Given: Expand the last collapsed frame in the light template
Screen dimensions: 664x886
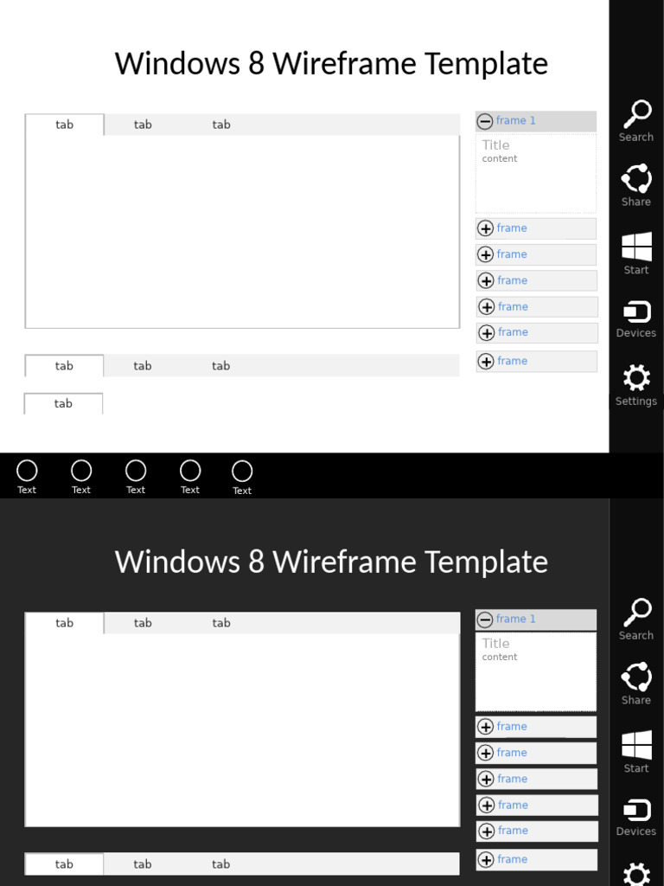Looking at the screenshot, I should [486, 361].
